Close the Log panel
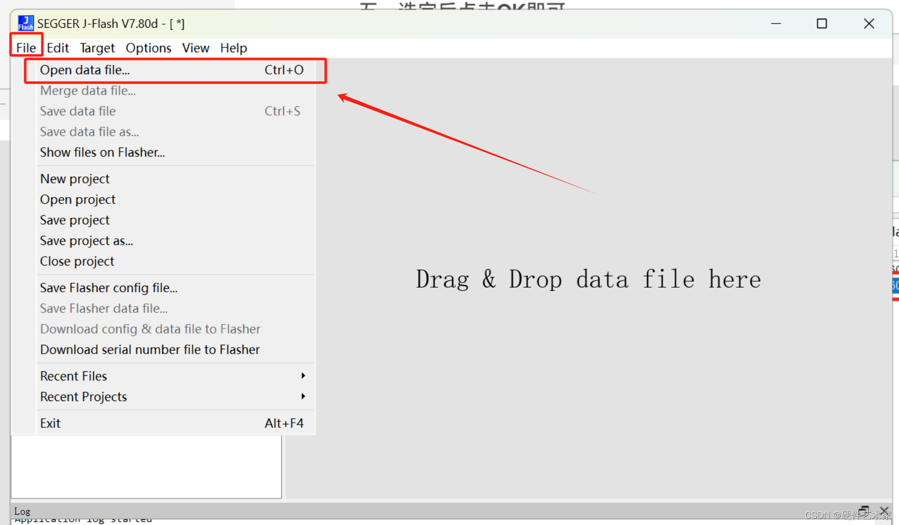This screenshot has height=525, width=899. pos(884,510)
